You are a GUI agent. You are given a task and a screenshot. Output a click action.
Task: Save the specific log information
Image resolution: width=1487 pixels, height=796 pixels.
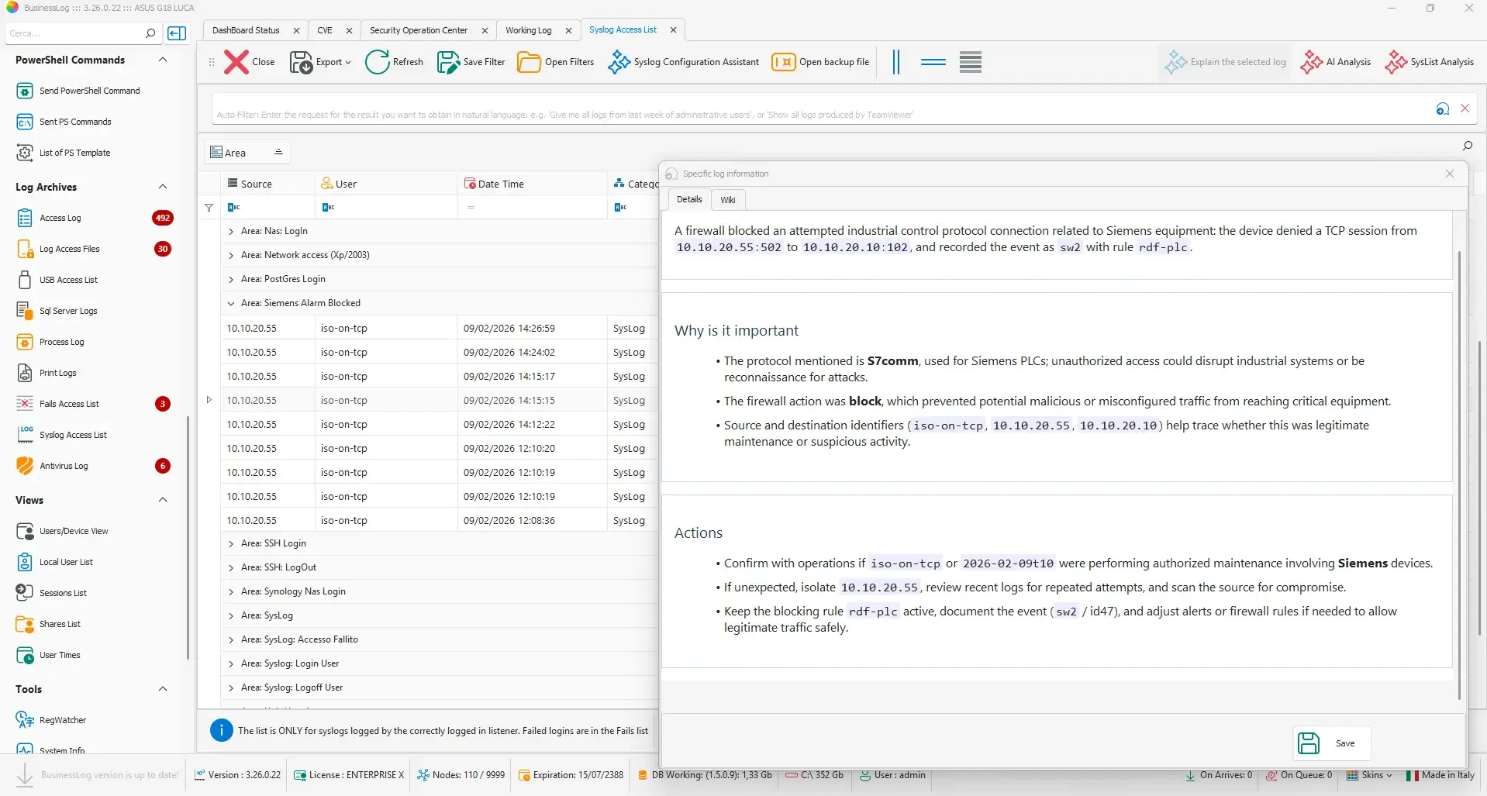[1331, 743]
